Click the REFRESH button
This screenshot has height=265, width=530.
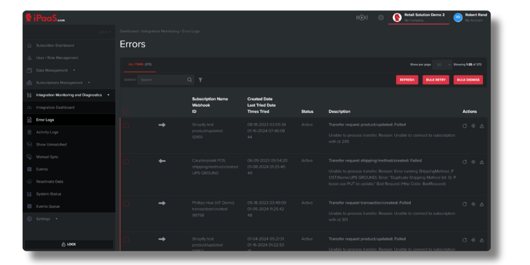(407, 80)
